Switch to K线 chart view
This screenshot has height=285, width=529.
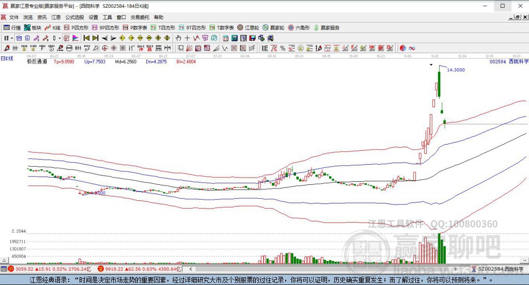coord(52,28)
